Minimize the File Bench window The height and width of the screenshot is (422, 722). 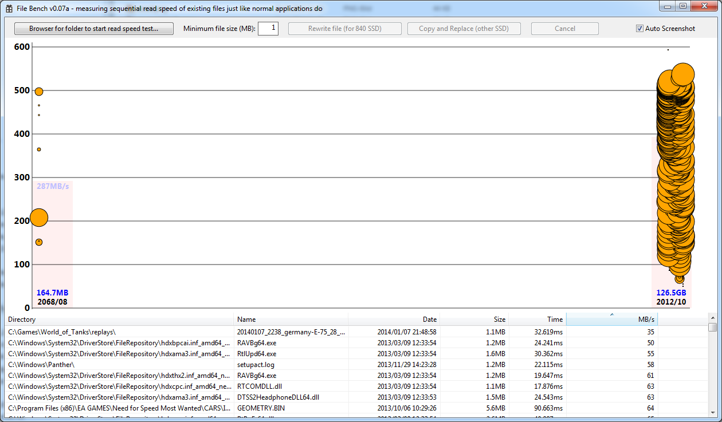(x=667, y=6)
